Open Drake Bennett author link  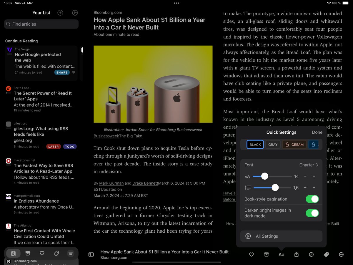click(145, 183)
